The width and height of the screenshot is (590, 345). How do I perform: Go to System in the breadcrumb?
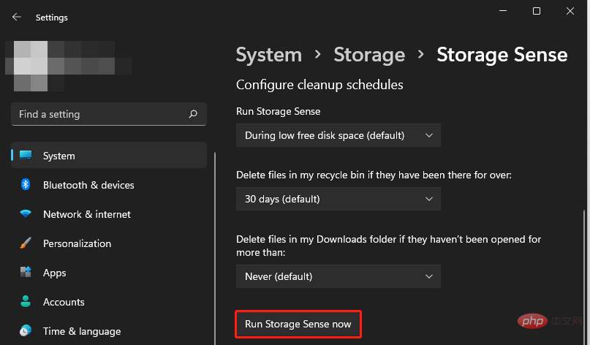268,55
